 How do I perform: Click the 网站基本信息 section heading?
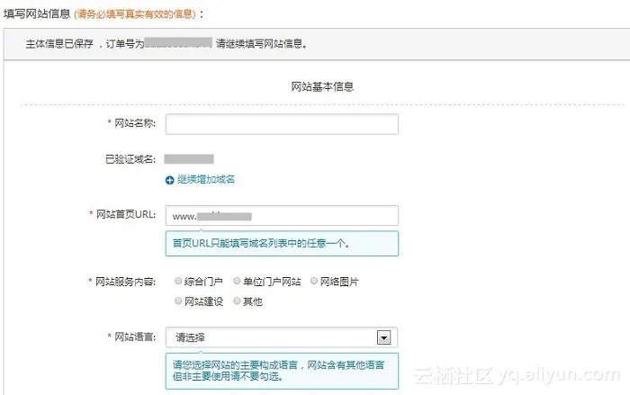[322, 87]
